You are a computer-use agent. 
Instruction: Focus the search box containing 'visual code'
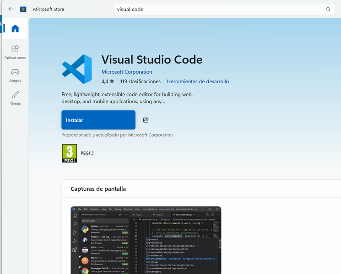pyautogui.click(x=224, y=9)
